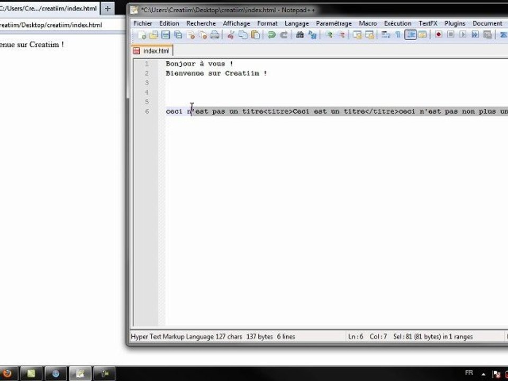Click the Print icon

(215, 35)
